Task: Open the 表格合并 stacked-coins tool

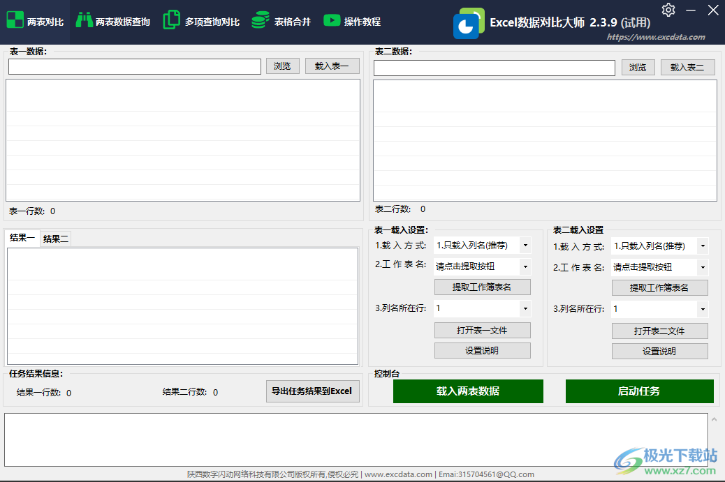Action: [x=281, y=21]
